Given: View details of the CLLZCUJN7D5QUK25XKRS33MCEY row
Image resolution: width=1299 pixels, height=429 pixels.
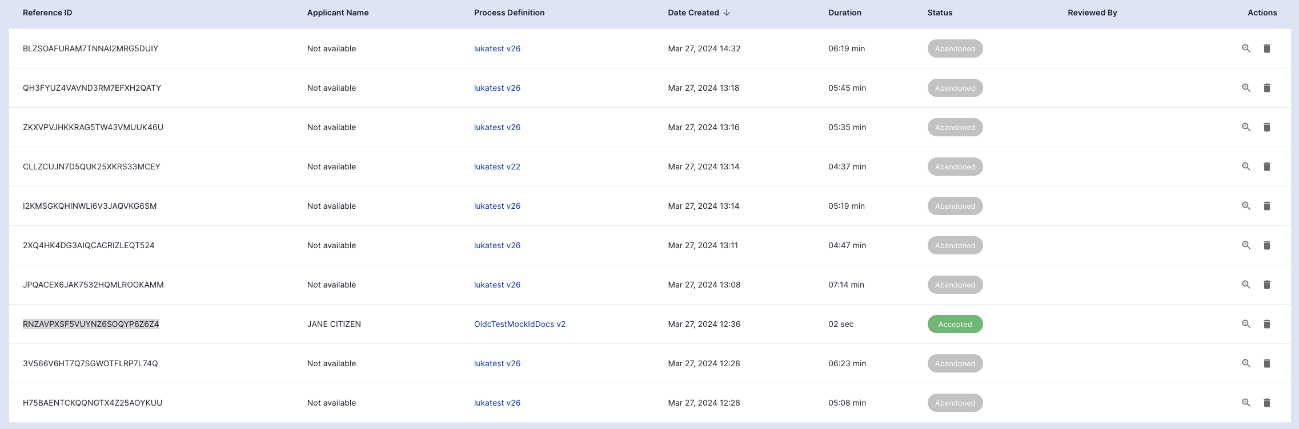Looking at the screenshot, I should click(x=1246, y=167).
